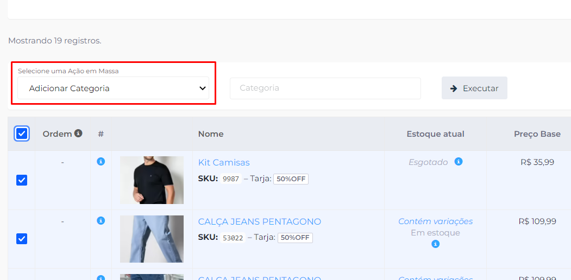Click the info icon below 'Em estoque'
This screenshot has height=280, width=571.
point(435,244)
